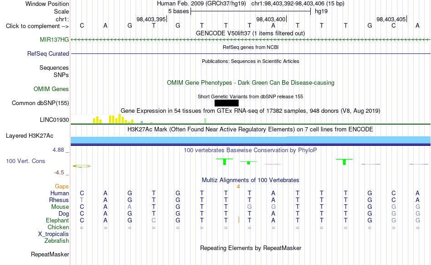Click the leftmost tall green PhyloP conservation bar

(225, 162)
